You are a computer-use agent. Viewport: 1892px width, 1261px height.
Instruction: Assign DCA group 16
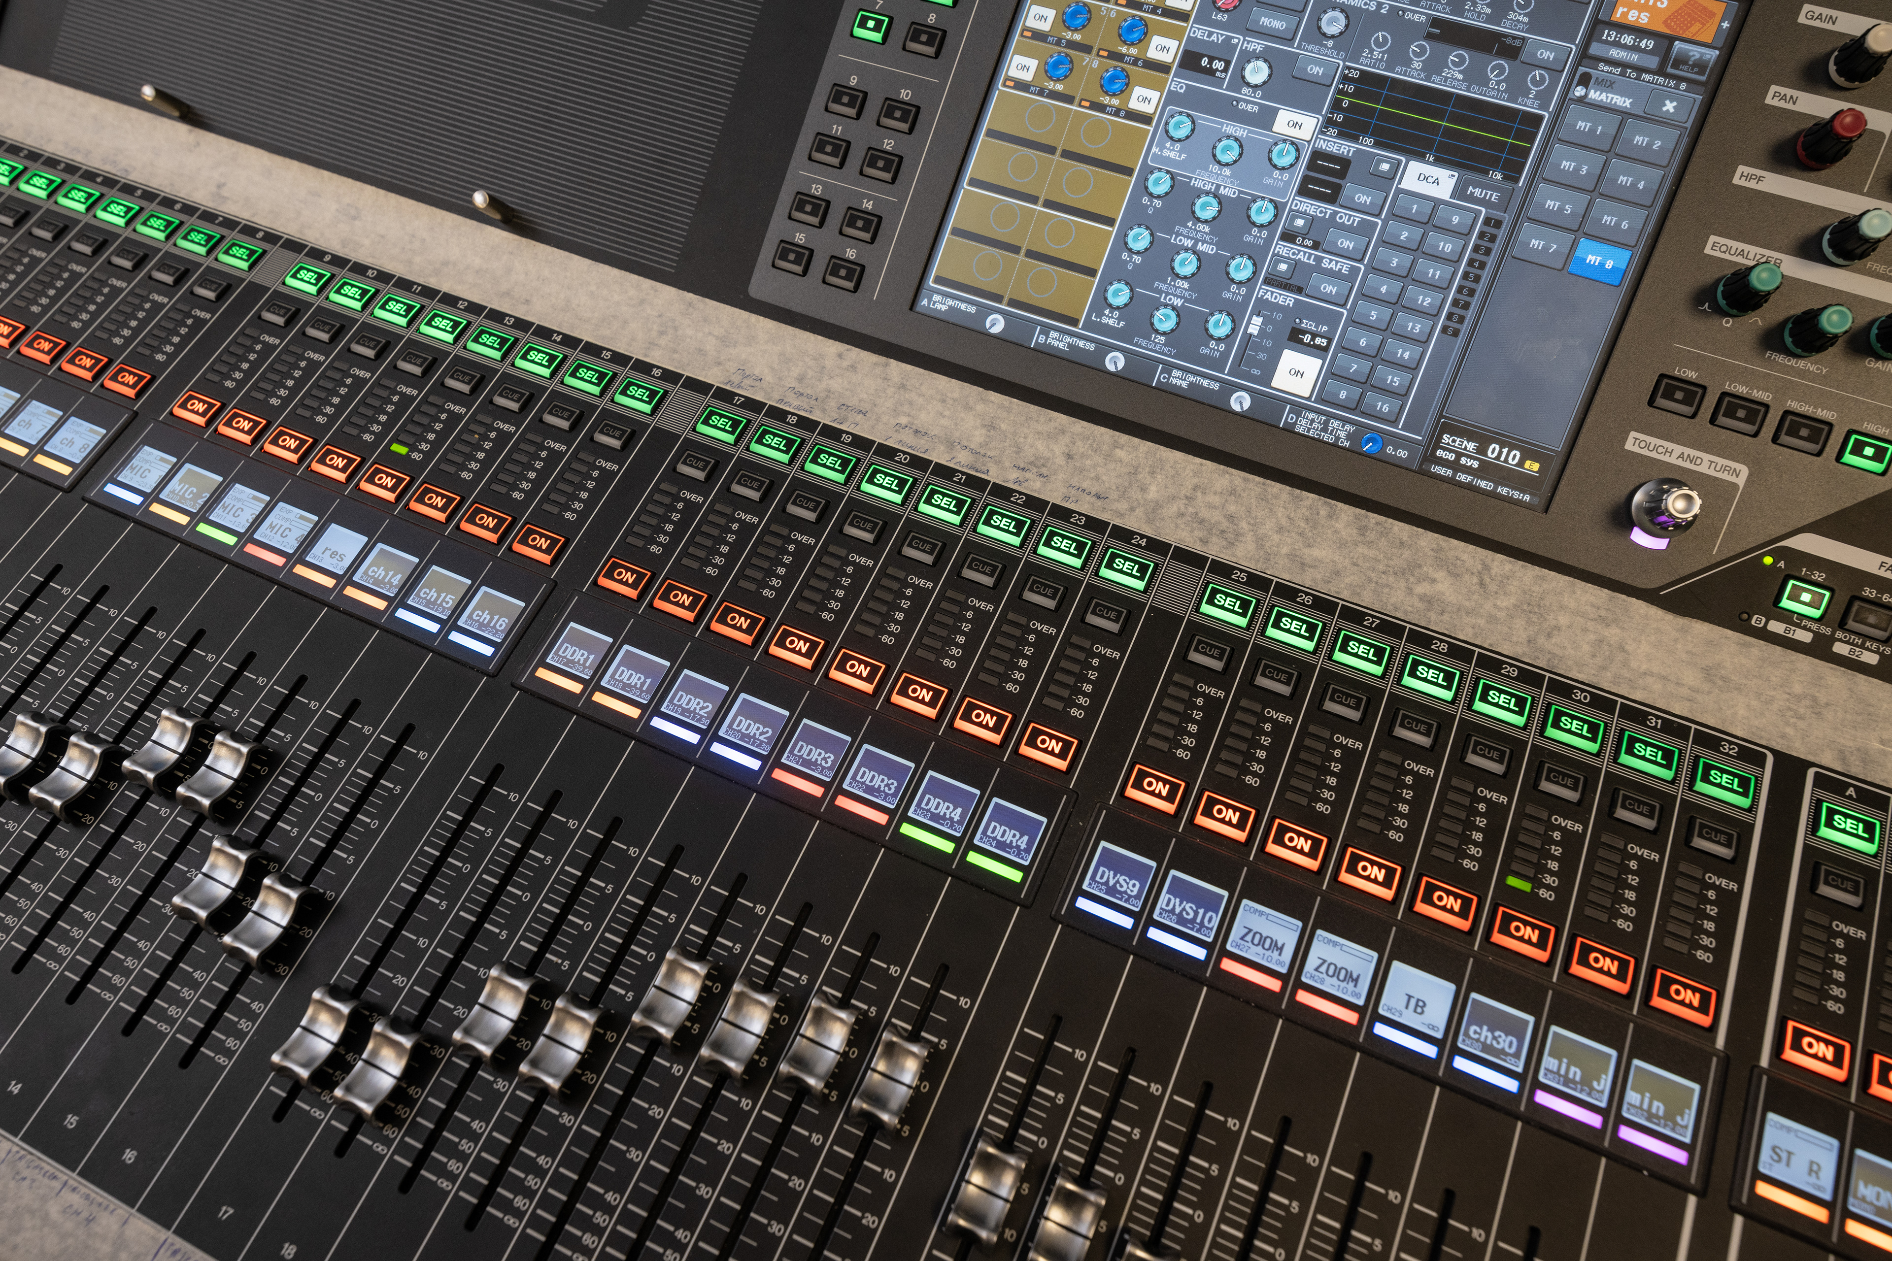[x=1382, y=406]
